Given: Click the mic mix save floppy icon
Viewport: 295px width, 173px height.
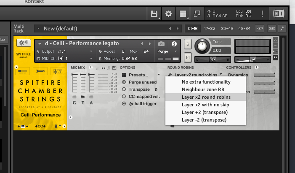Looking at the screenshot, I should click(x=114, y=68).
